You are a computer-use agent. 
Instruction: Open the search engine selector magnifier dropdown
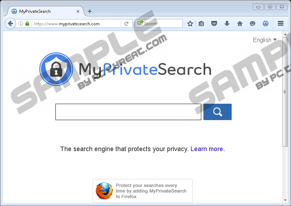140,23
